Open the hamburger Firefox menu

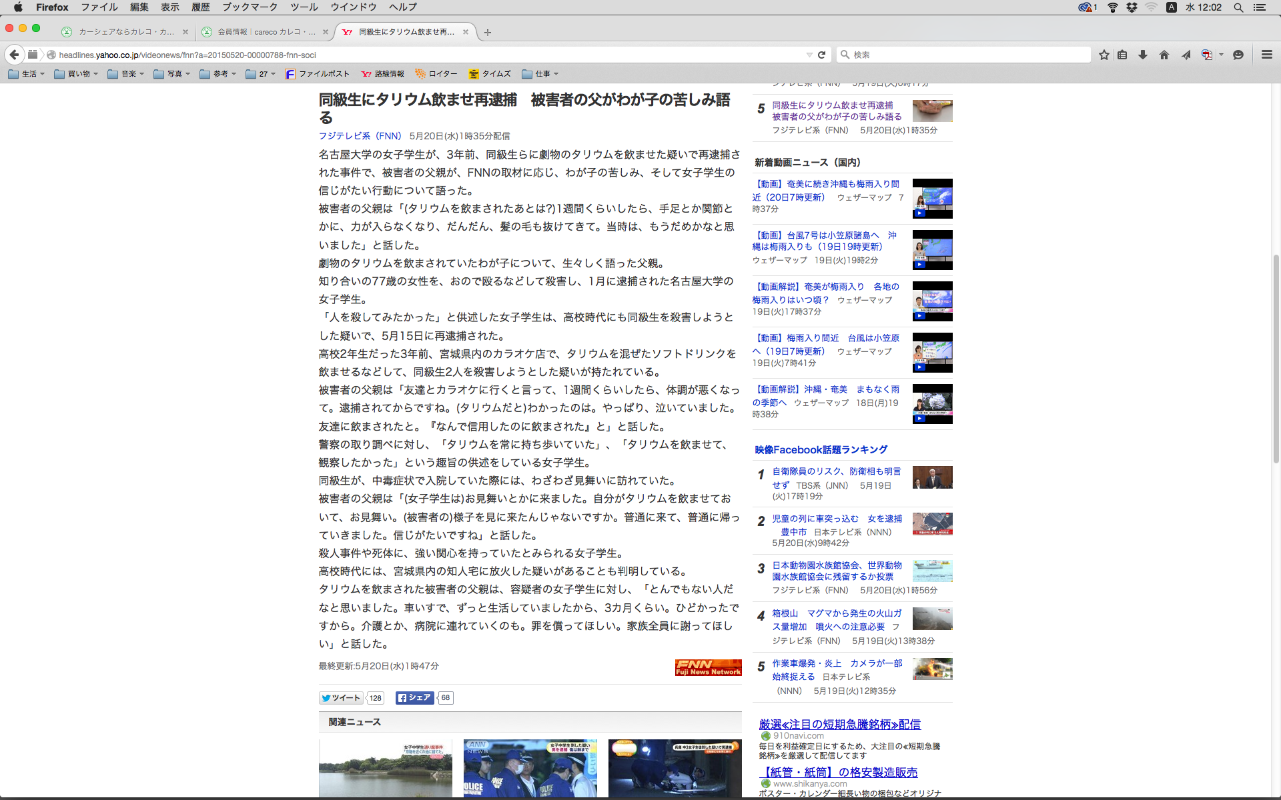coord(1266,55)
